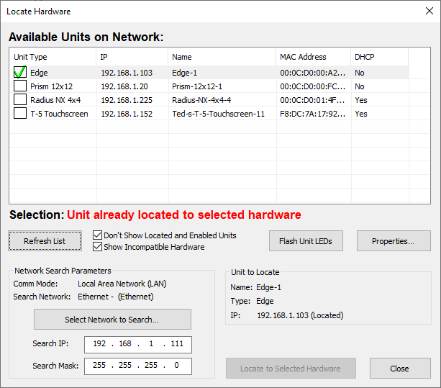The width and height of the screenshot is (441, 388).
Task: Click MAC address 00:0C:D0:01:4F...
Action: (x=312, y=100)
